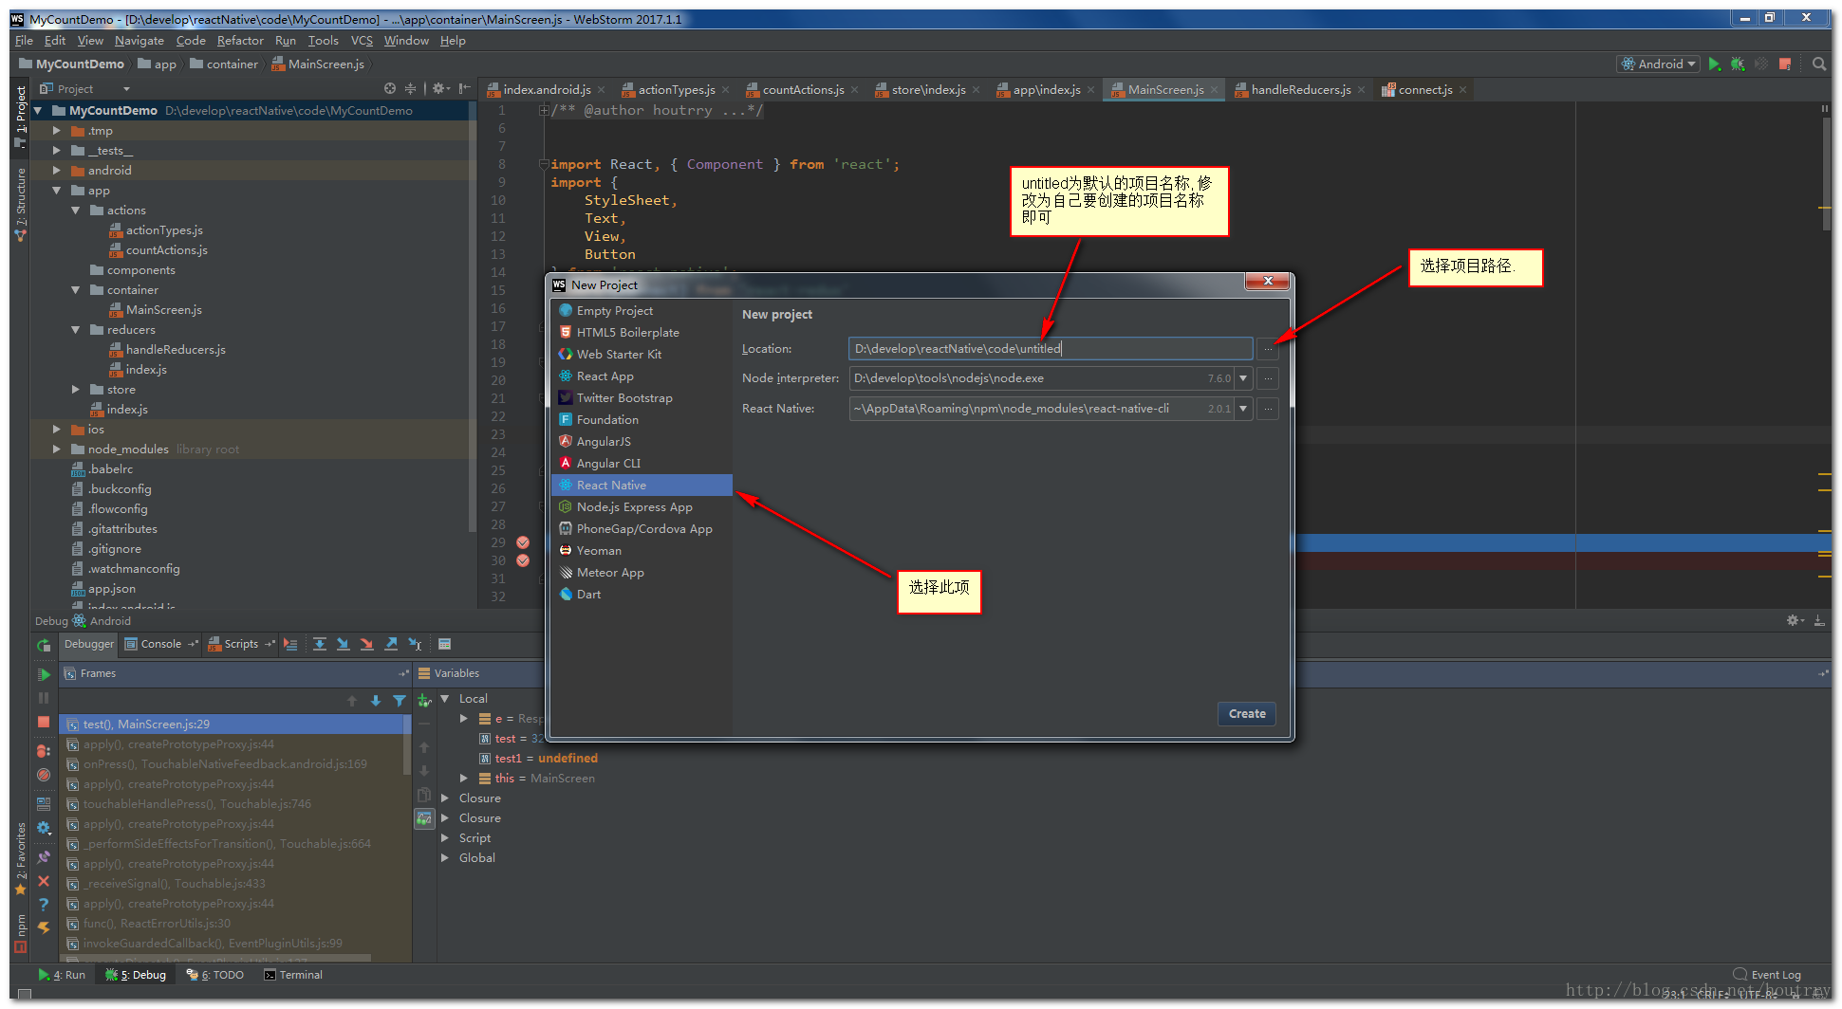Expand the Script scope in Variables
Image resolution: width=1842 pixels, height=1009 pixels.
(x=445, y=838)
